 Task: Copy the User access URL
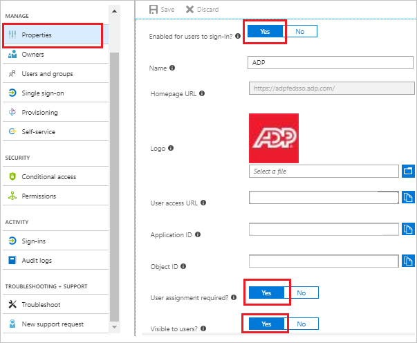point(408,197)
